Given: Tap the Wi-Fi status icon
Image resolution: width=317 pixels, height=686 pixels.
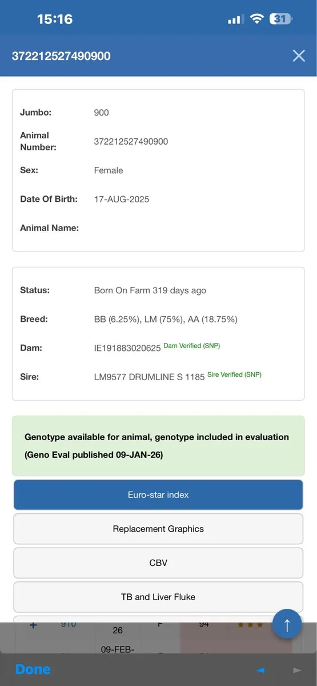Looking at the screenshot, I should tap(257, 19).
